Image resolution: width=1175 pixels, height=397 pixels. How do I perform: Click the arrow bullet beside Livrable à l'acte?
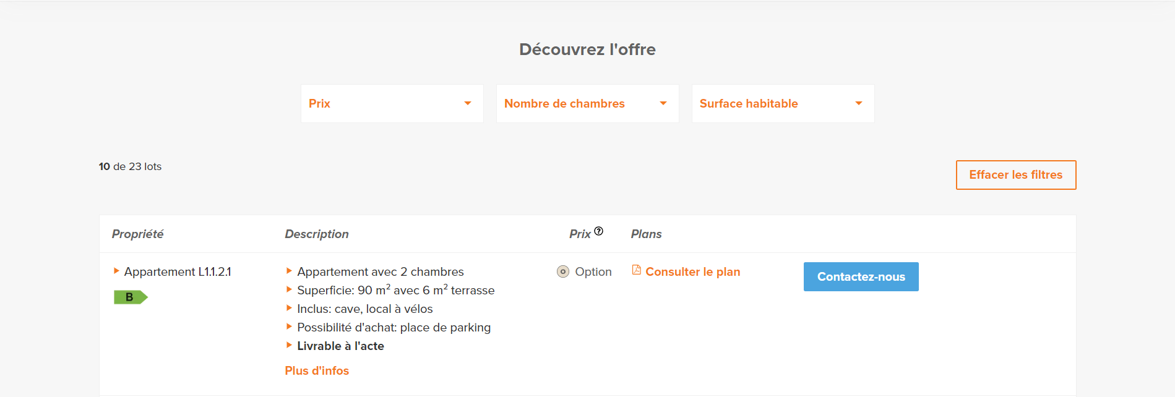tap(289, 345)
